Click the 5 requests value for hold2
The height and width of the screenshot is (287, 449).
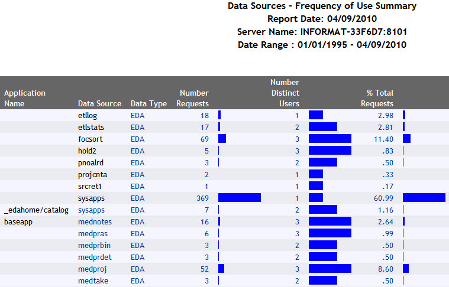point(206,151)
